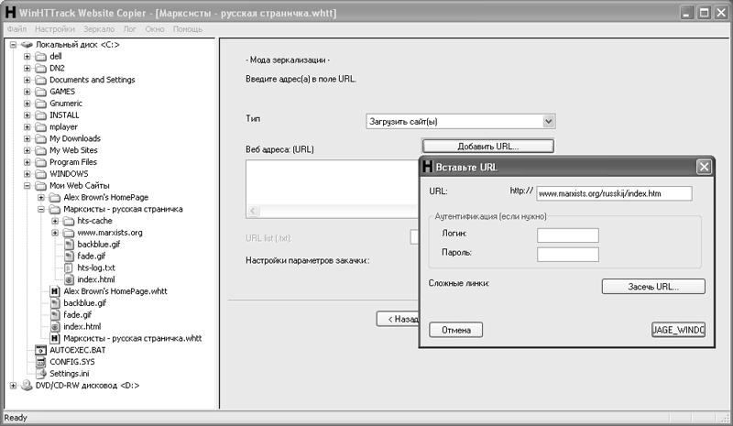Expand the hts-cache folder node

pos(55,221)
